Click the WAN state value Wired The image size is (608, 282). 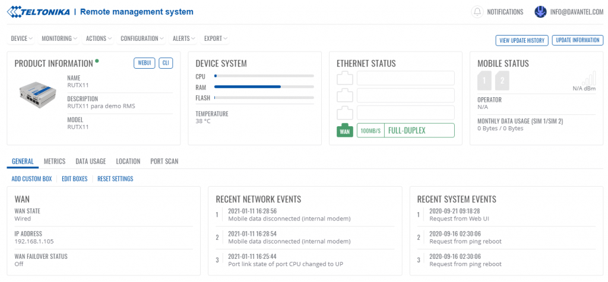pyautogui.click(x=23, y=219)
